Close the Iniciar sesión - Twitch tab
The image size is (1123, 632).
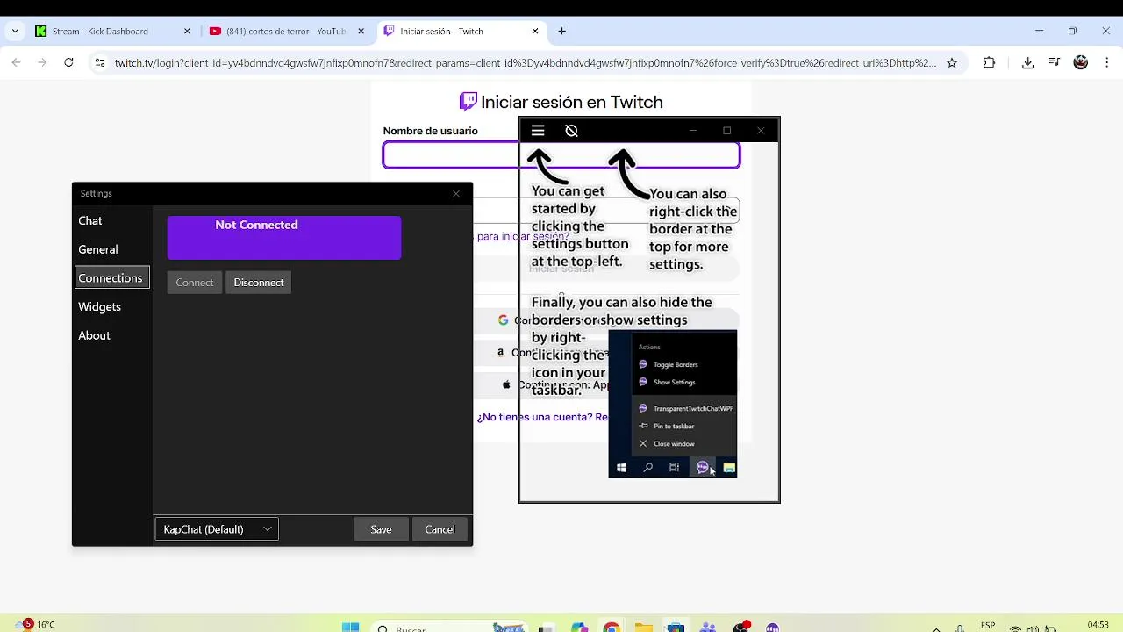click(x=535, y=32)
